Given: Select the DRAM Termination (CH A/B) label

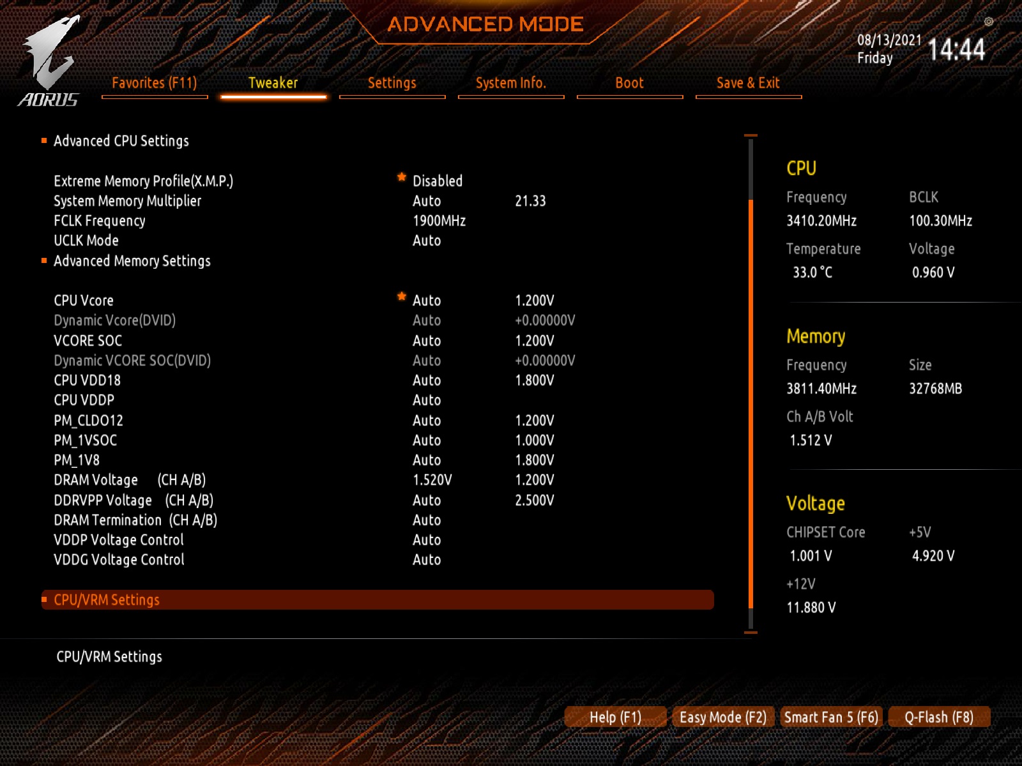Looking at the screenshot, I should click(x=135, y=520).
